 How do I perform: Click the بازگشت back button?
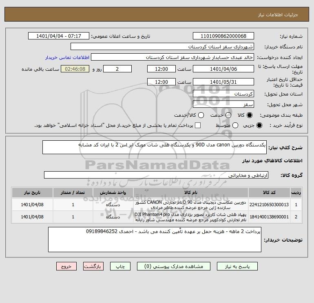[93, 266]
